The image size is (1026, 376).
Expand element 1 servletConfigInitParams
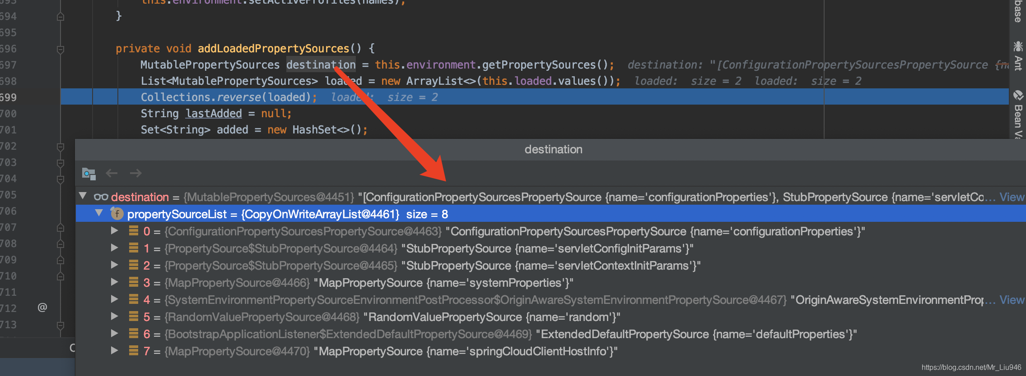(x=115, y=248)
